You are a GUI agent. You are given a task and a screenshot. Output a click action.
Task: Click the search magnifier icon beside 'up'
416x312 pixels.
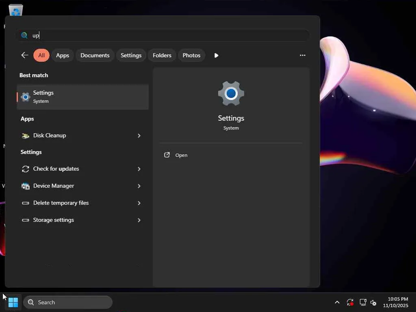(x=24, y=35)
